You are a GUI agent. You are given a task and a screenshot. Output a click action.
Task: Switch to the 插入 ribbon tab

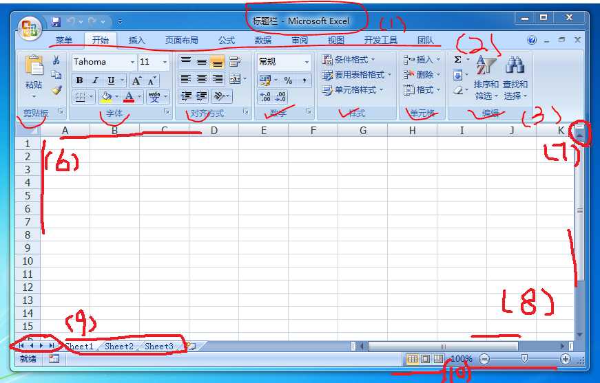pyautogui.click(x=136, y=40)
